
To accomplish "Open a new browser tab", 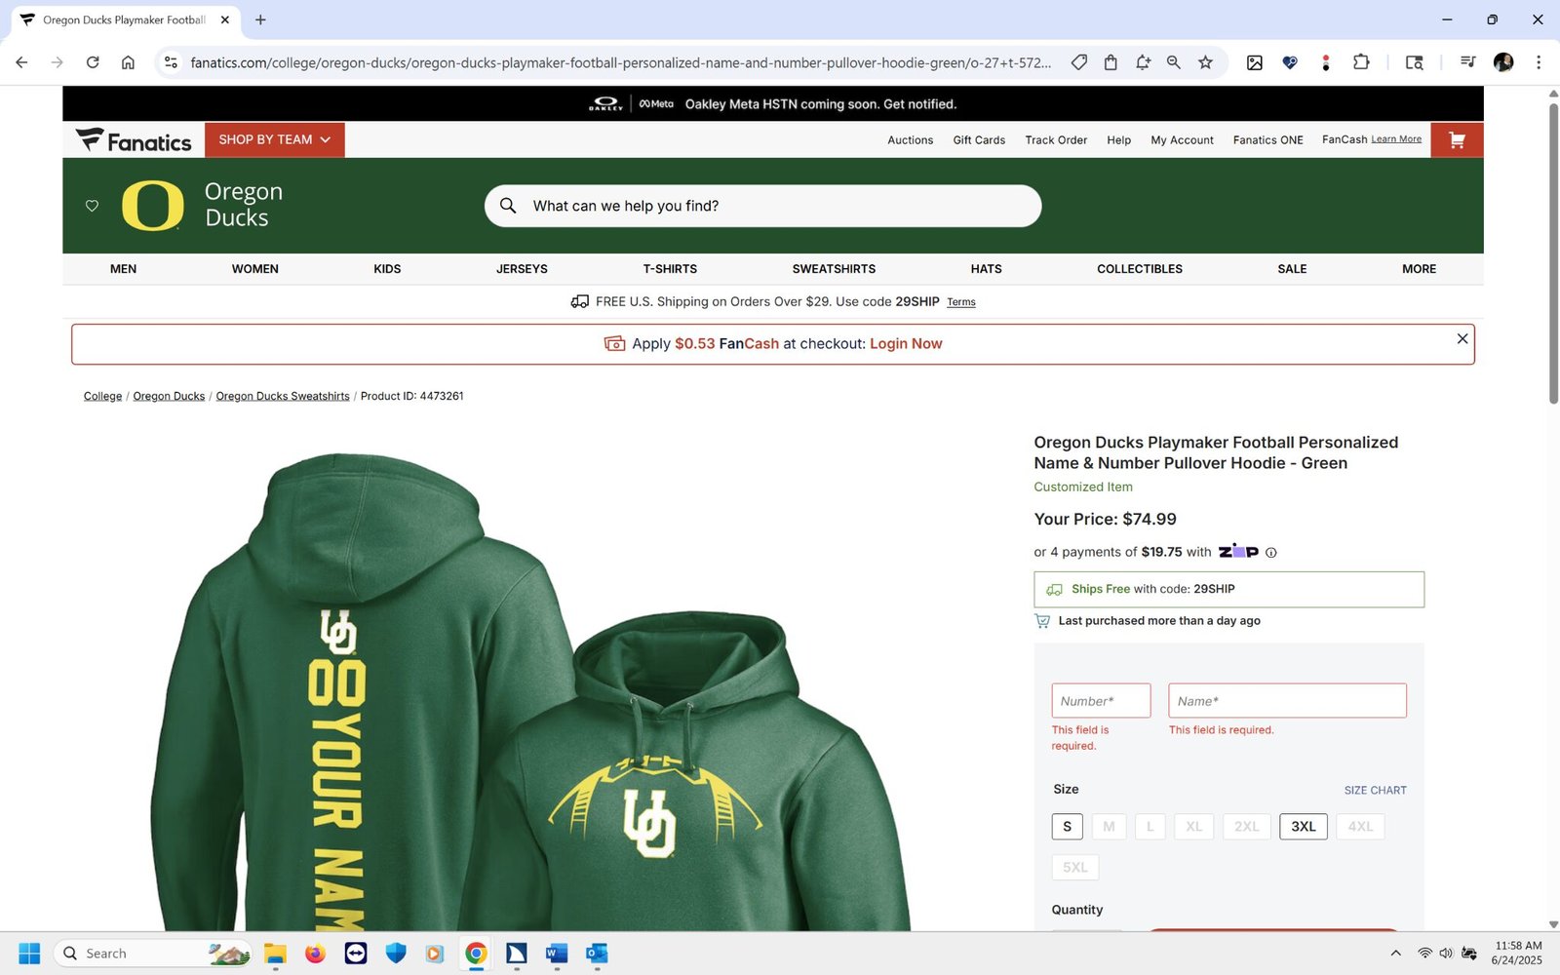I will [x=260, y=19].
